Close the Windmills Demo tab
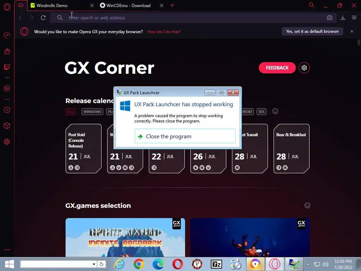The height and width of the screenshot is (271, 361). click(x=92, y=5)
